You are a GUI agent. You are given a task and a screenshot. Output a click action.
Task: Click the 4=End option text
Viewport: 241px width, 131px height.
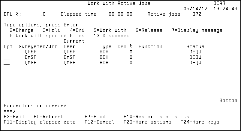[x=77, y=30]
